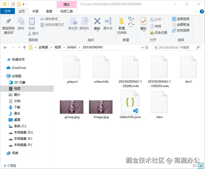The width and height of the screenshot is (205, 169).
Task: Click the Cut scissors button
Action: [33, 34]
